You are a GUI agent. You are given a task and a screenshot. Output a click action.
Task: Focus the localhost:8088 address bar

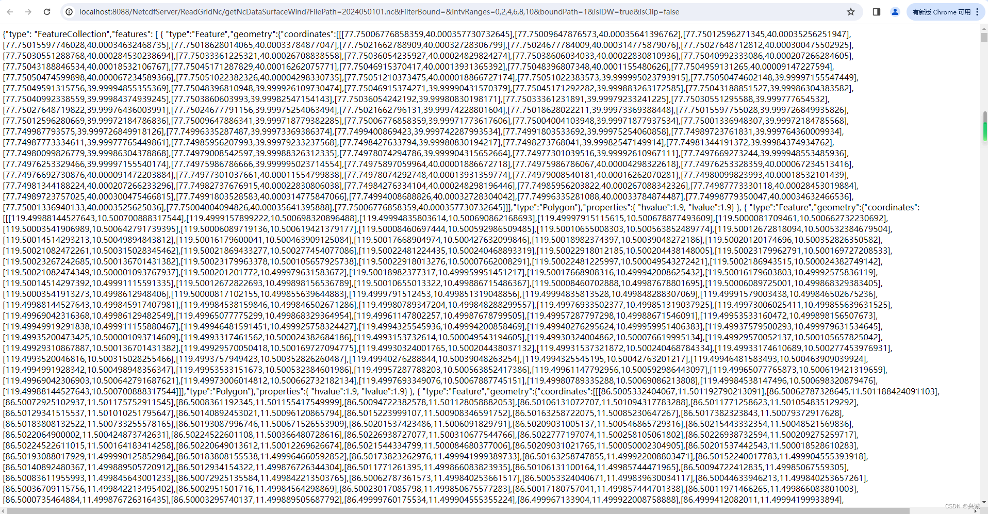click(x=459, y=12)
